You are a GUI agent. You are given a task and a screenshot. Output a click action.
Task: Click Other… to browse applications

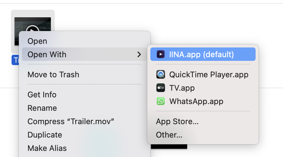click(x=169, y=135)
